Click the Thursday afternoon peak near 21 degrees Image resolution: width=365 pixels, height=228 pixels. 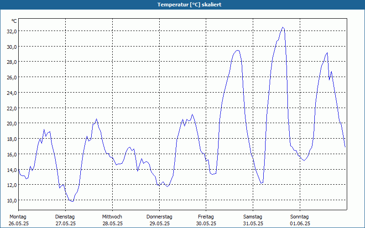click(x=192, y=114)
